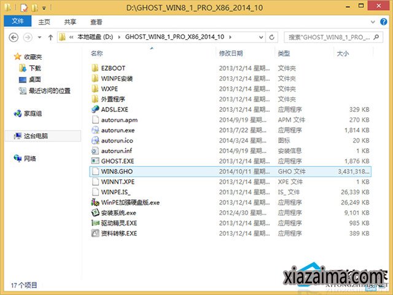Sort by 类型 column header
Screen dimensions: 393x295
284,53
